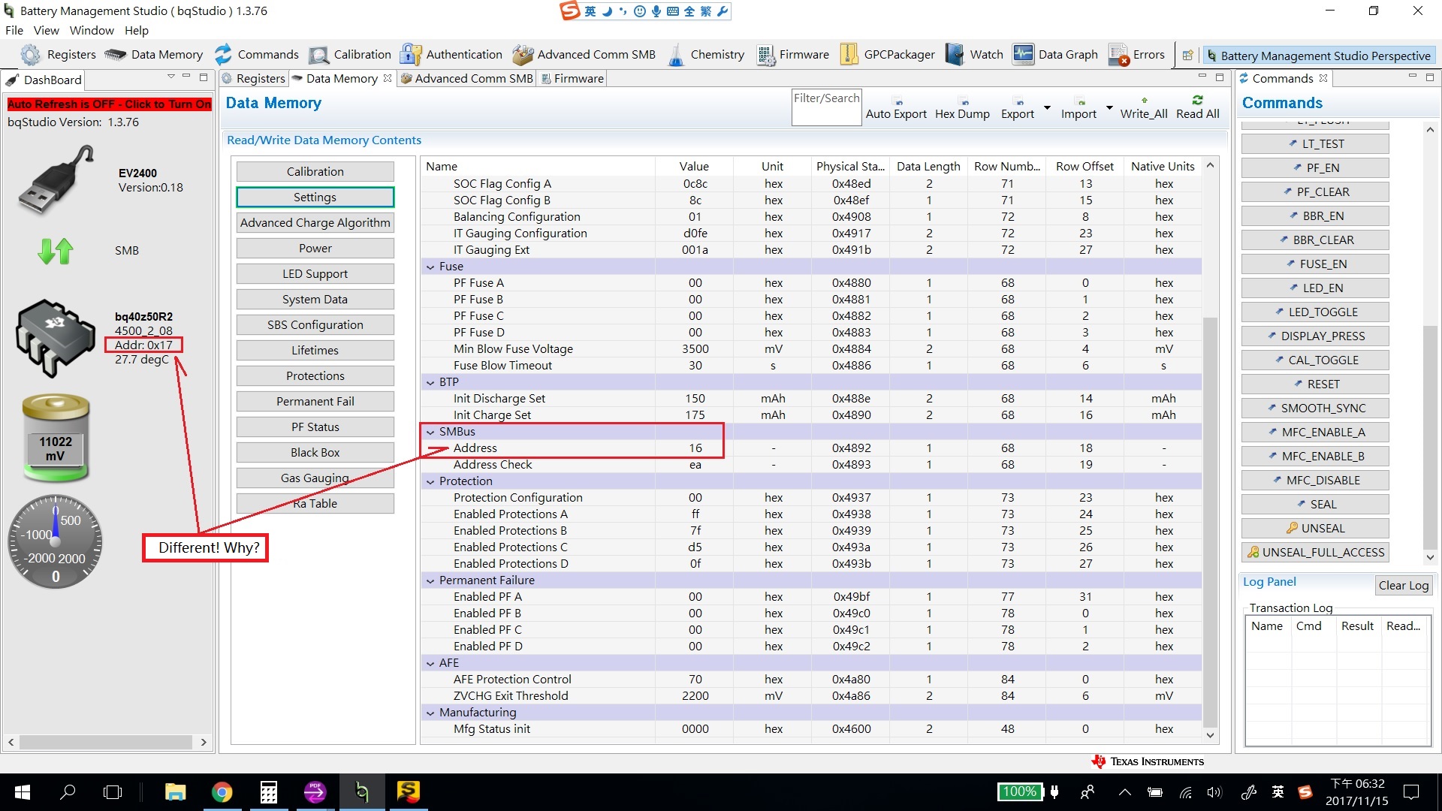
Task: Open GPCPackager toolbar icon
Action: pyautogui.click(x=887, y=55)
